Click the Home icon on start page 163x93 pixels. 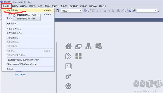[x=69, y=46]
